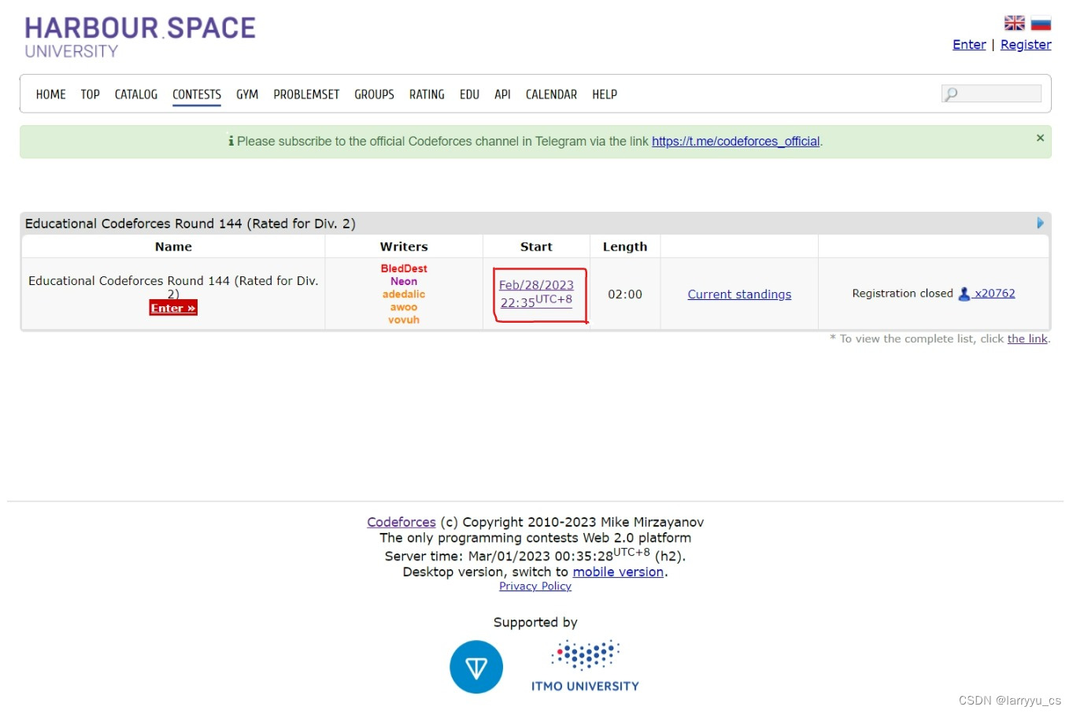Open the PROBLEMSET menu item
Image resolution: width=1073 pixels, height=714 pixels.
[306, 94]
